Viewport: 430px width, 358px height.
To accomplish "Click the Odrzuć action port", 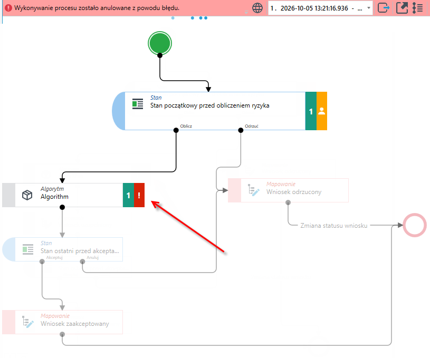I will (x=241, y=130).
